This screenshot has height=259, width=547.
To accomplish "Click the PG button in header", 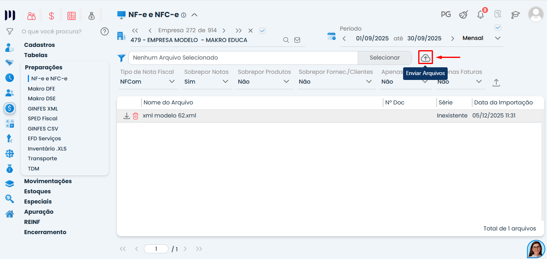I will pyautogui.click(x=446, y=15).
